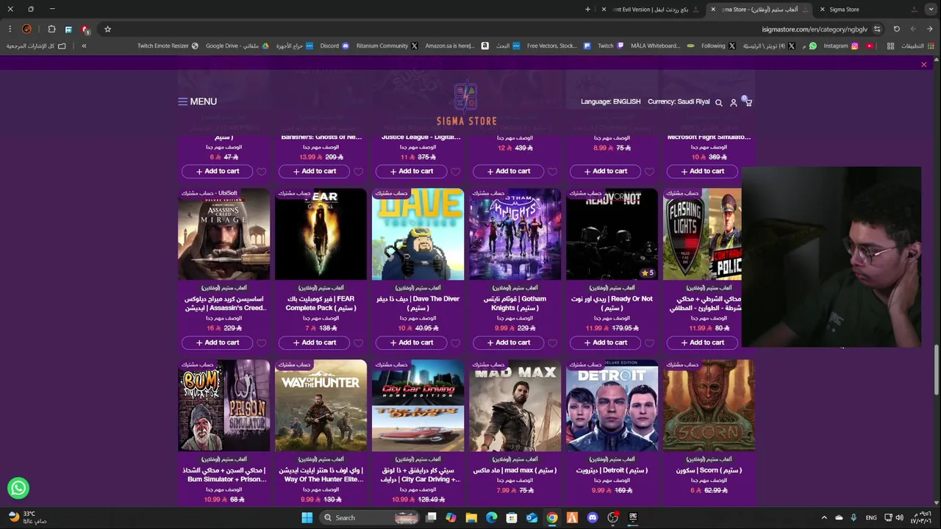Open the Way of the Hunter product title
This screenshot has height=529, width=941.
point(321,475)
